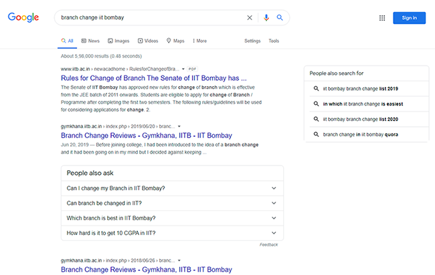
Task: Switch to the News tab
Action: 90,41
